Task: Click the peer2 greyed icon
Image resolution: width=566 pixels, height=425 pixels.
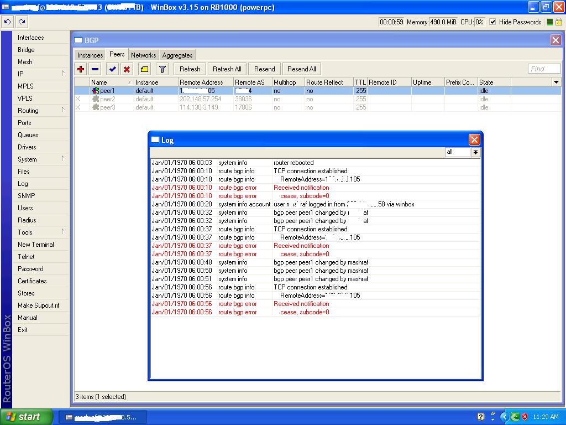Action: click(96, 99)
